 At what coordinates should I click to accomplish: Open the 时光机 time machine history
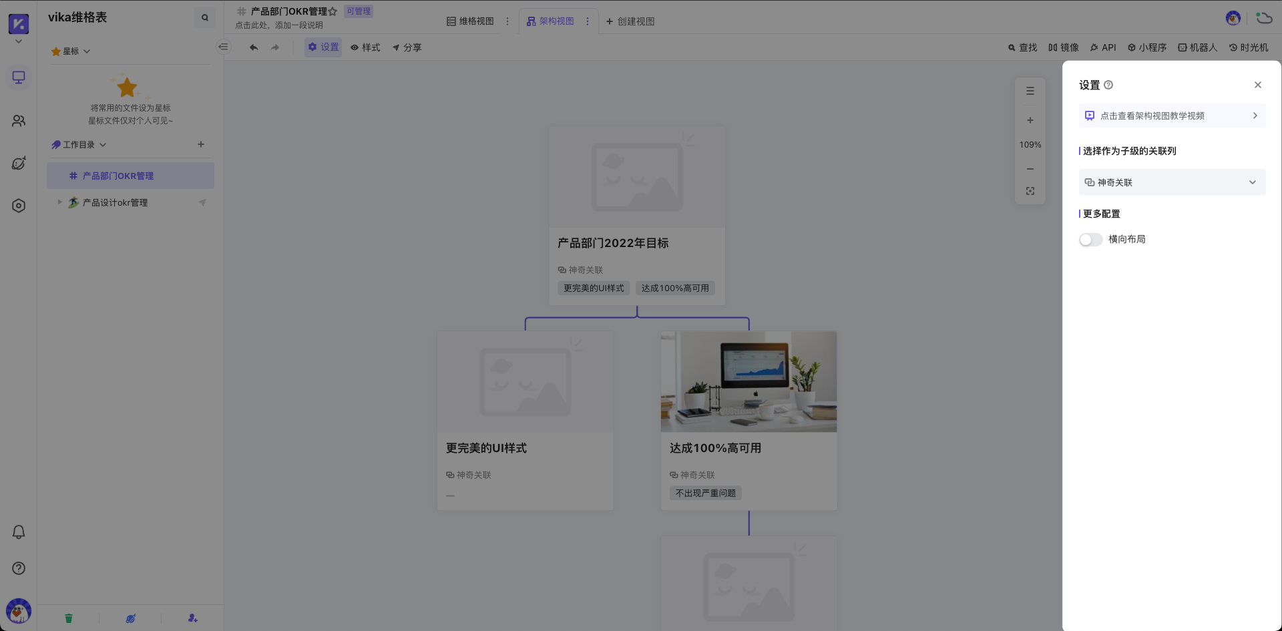(x=1249, y=47)
